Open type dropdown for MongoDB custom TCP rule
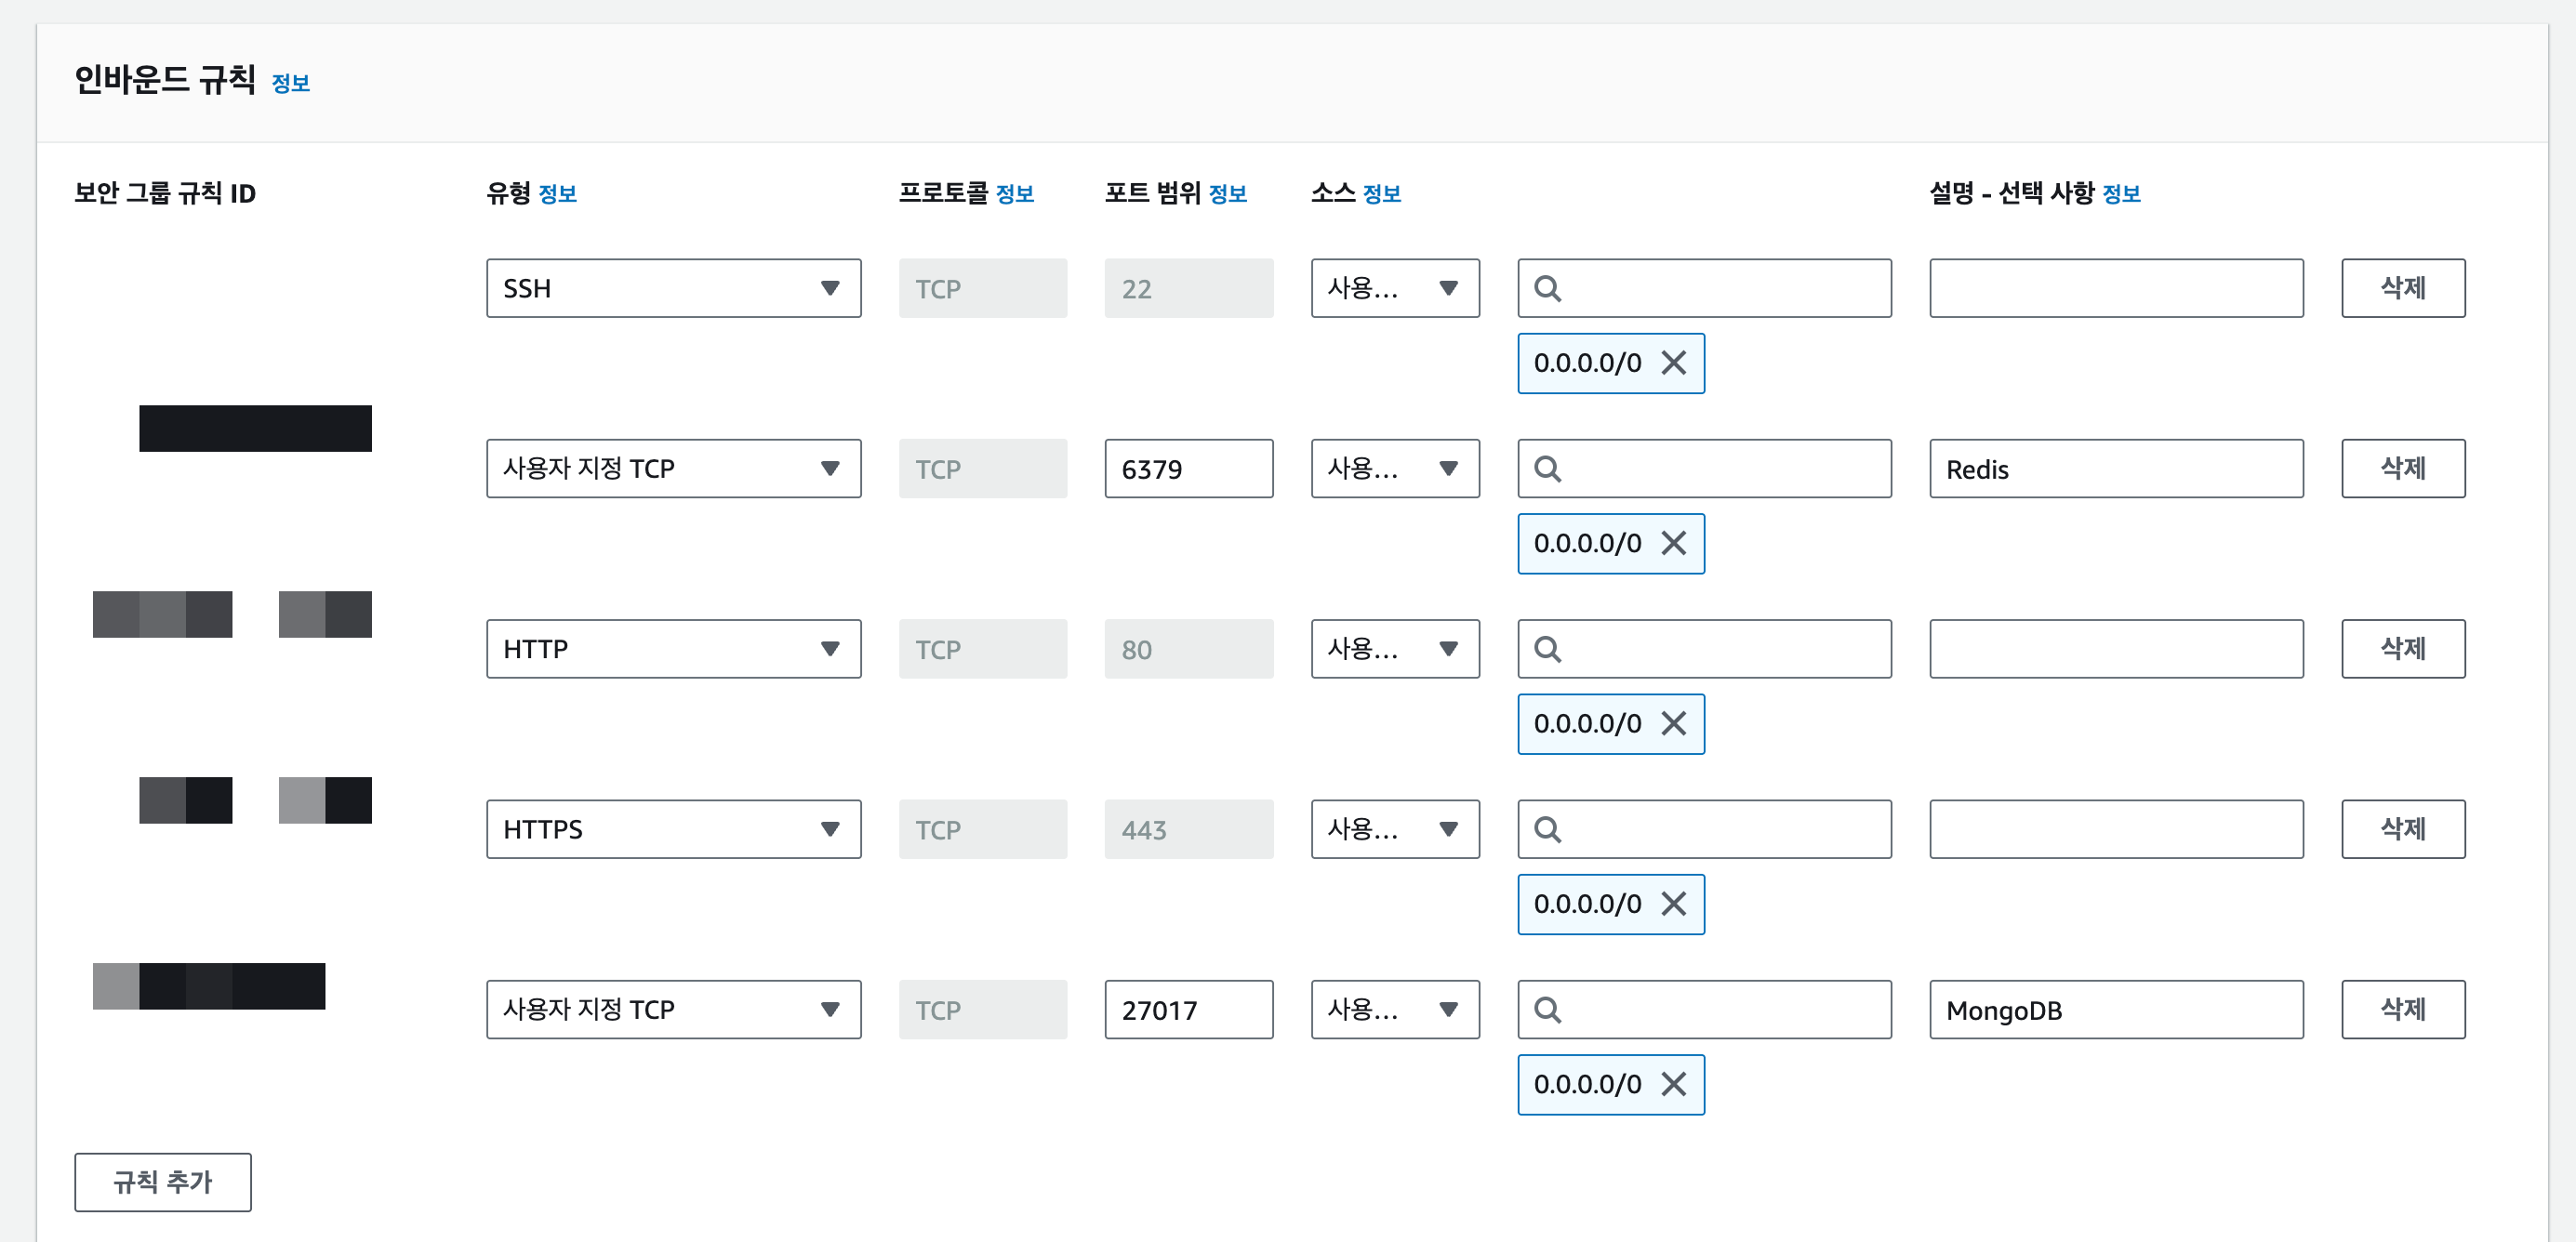Image resolution: width=2576 pixels, height=1242 pixels. coord(673,1010)
